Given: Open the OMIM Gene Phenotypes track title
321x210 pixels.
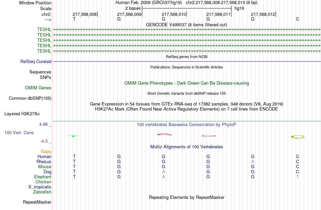Looking at the screenshot, I should (187, 83).
